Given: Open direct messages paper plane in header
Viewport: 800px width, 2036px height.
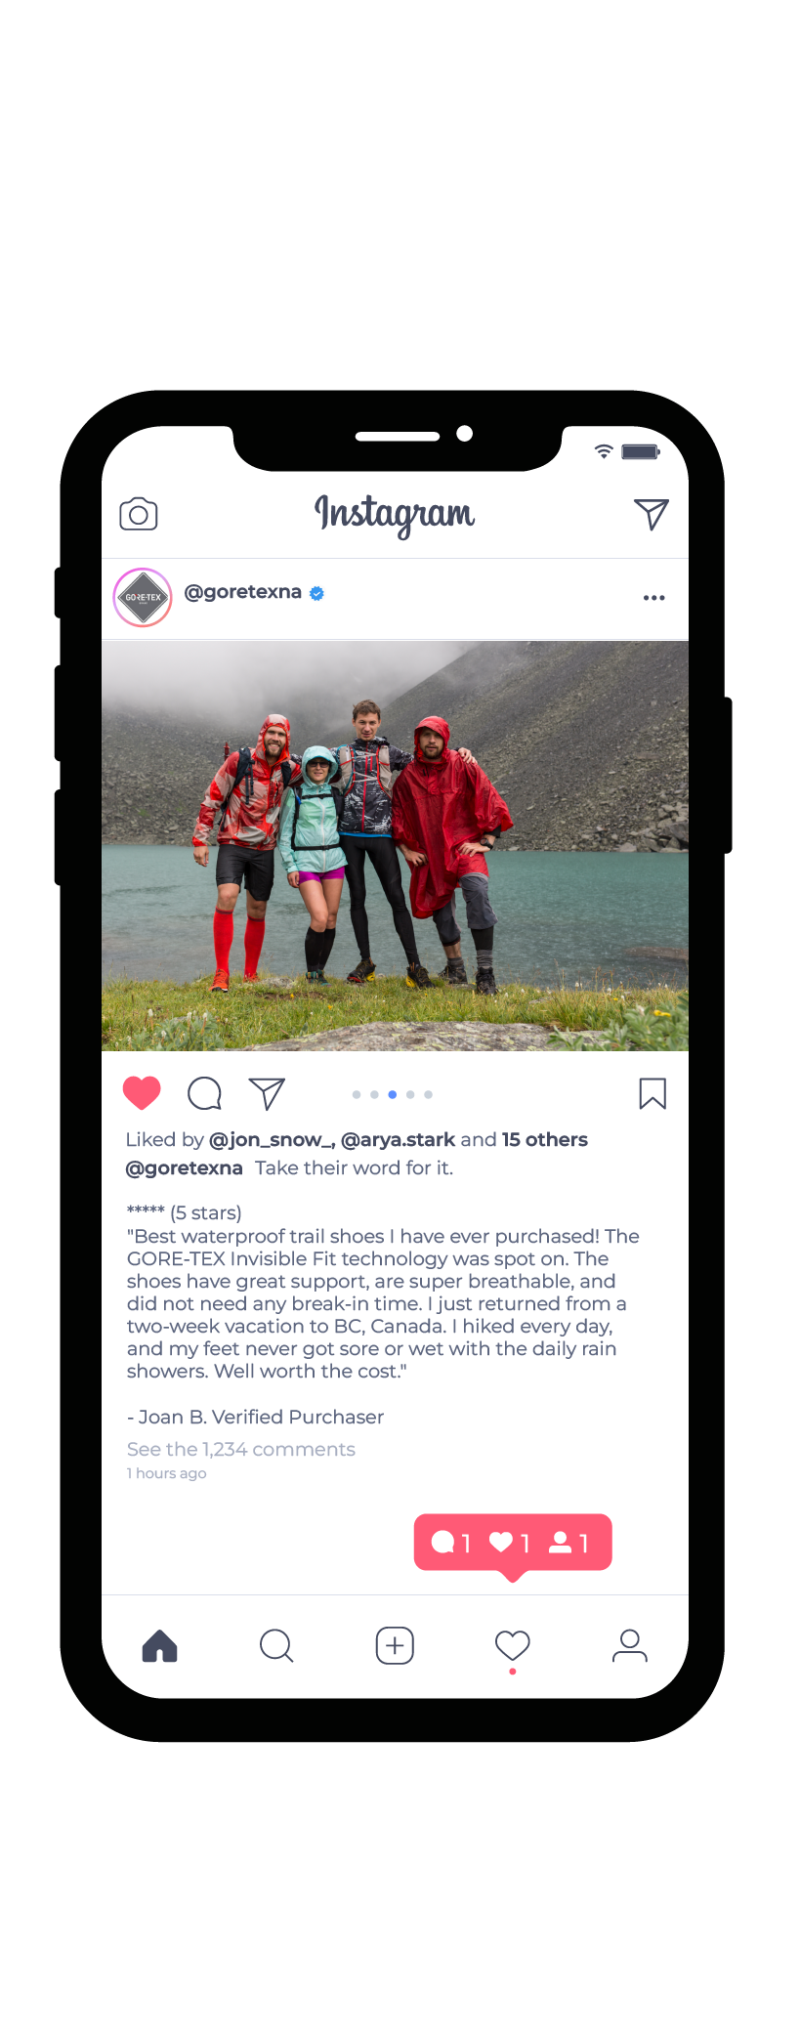Looking at the screenshot, I should tap(652, 514).
